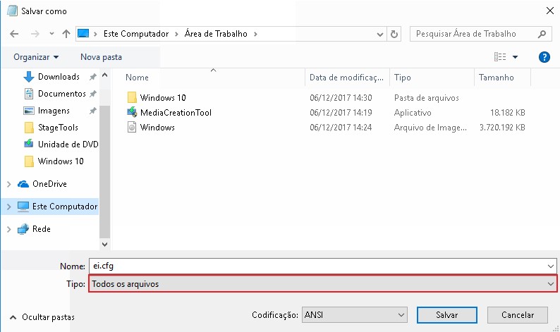560x332 pixels.
Task: Select 'Este Computador' in the address path
Action: pyautogui.click(x=136, y=34)
